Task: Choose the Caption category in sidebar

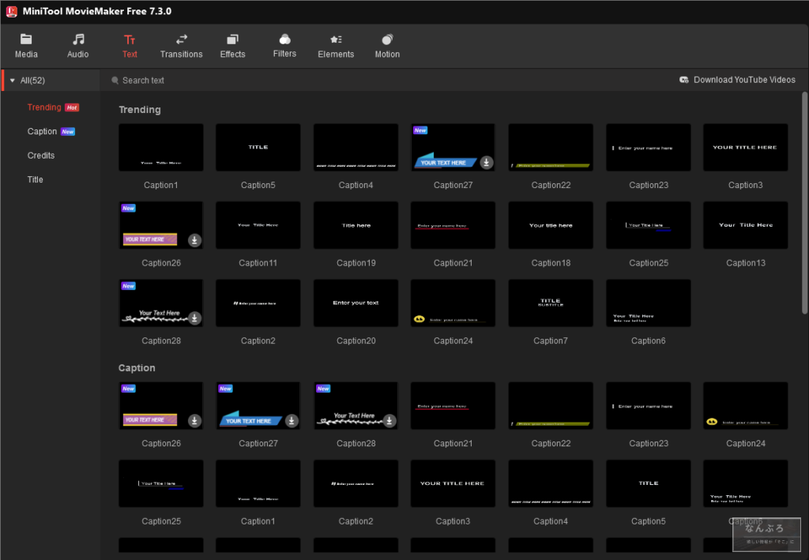Action: pyautogui.click(x=42, y=131)
